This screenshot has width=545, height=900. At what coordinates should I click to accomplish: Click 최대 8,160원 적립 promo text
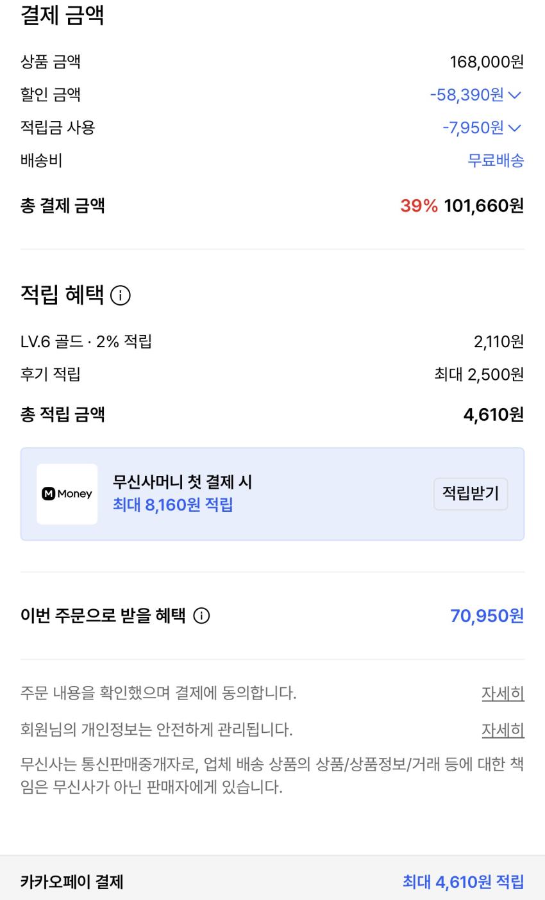tap(172, 505)
